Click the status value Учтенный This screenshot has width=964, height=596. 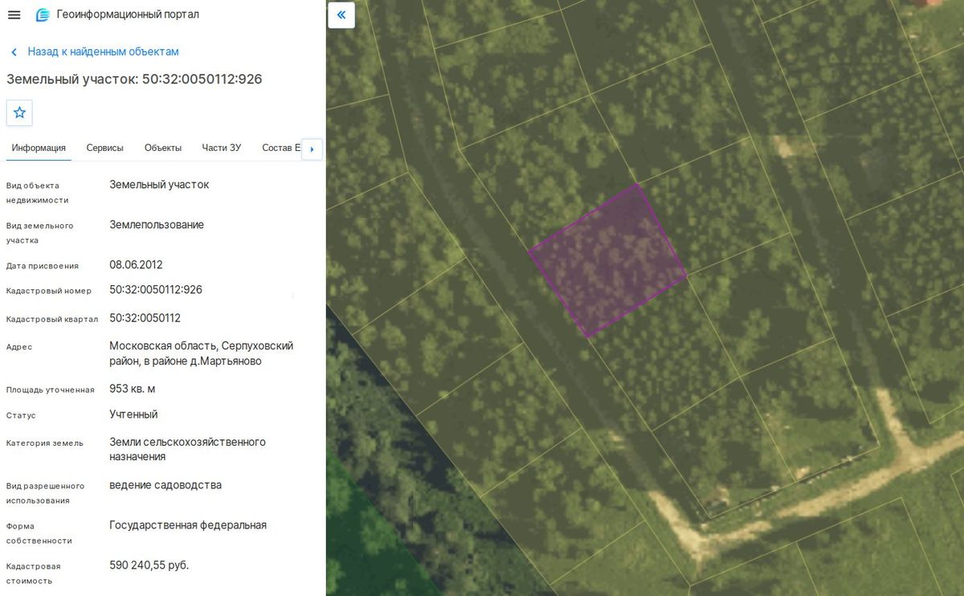[133, 414]
